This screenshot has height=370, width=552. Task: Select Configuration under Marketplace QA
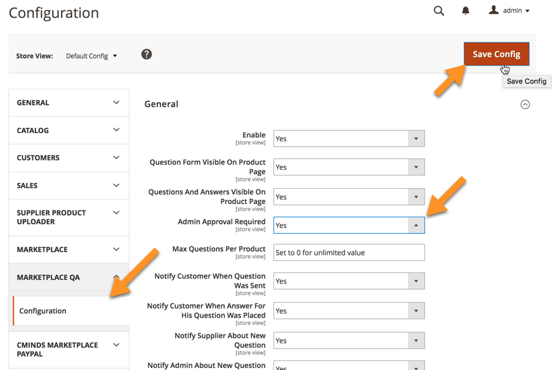click(x=43, y=311)
